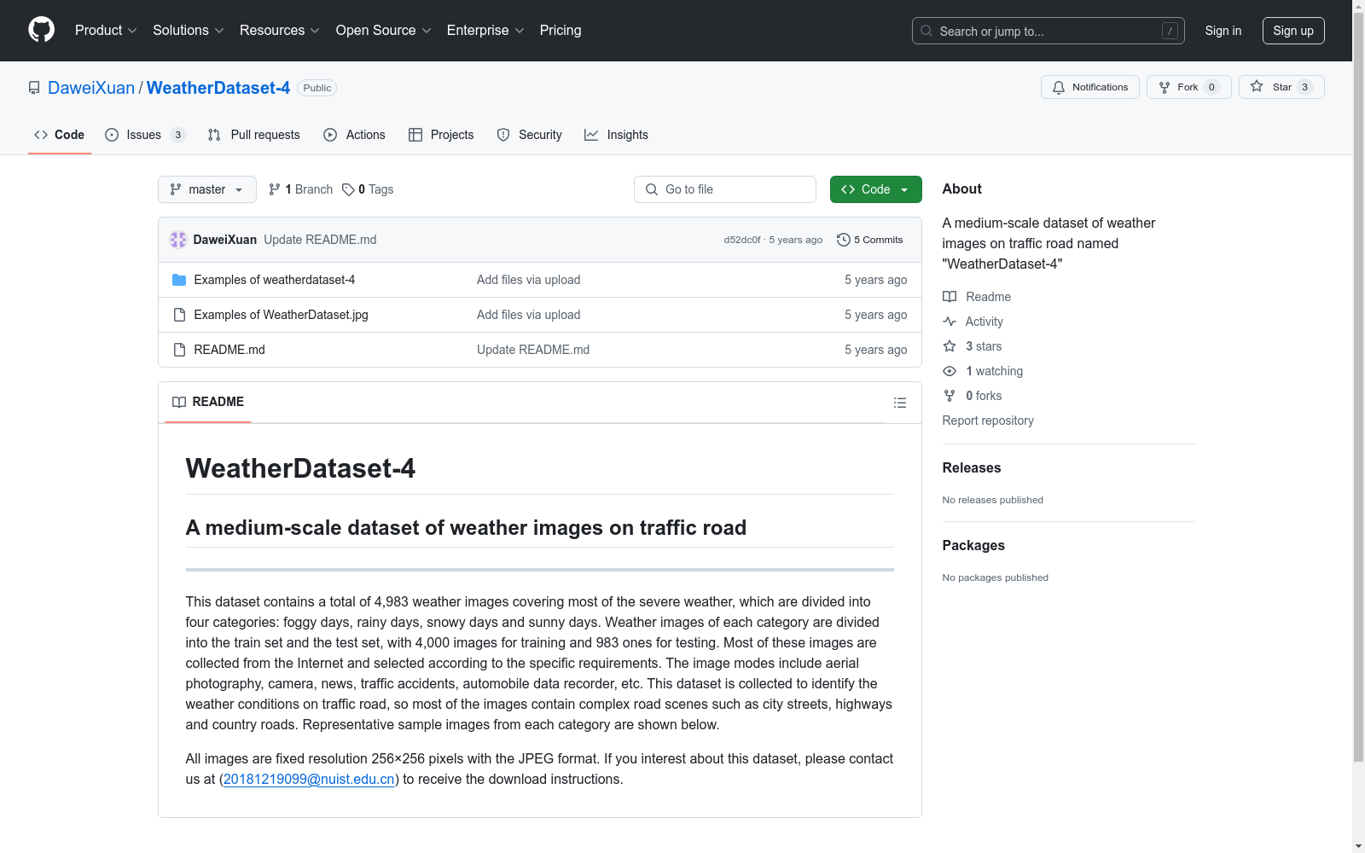The image size is (1365, 853).
Task: Click Add files via upload for the folder row
Action: click(529, 280)
